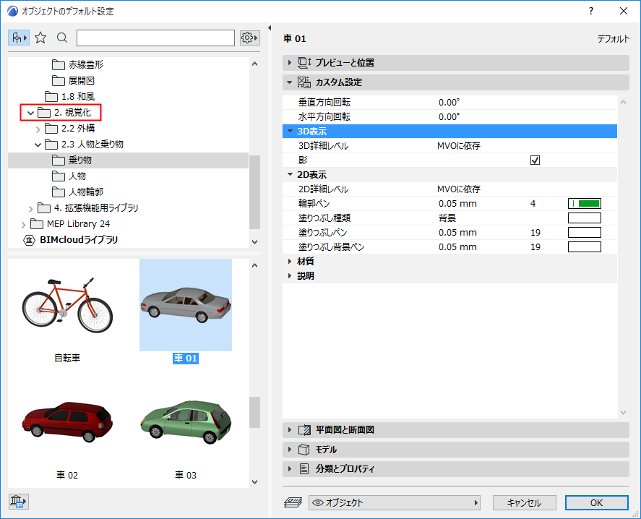Expand the 2.2 外構 folder chevron

[x=38, y=129]
